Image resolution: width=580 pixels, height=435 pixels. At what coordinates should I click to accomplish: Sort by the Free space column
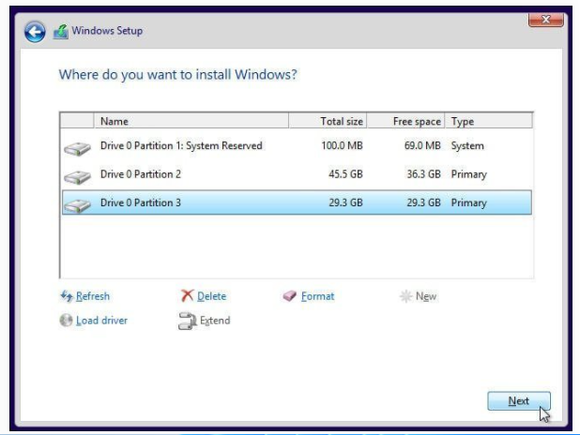406,121
